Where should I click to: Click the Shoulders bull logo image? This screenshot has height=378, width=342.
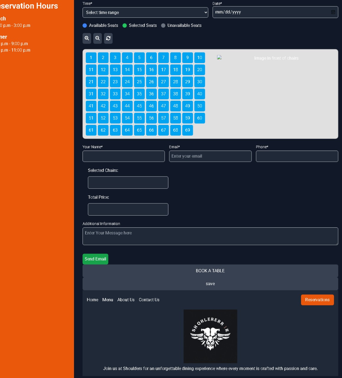click(x=210, y=336)
